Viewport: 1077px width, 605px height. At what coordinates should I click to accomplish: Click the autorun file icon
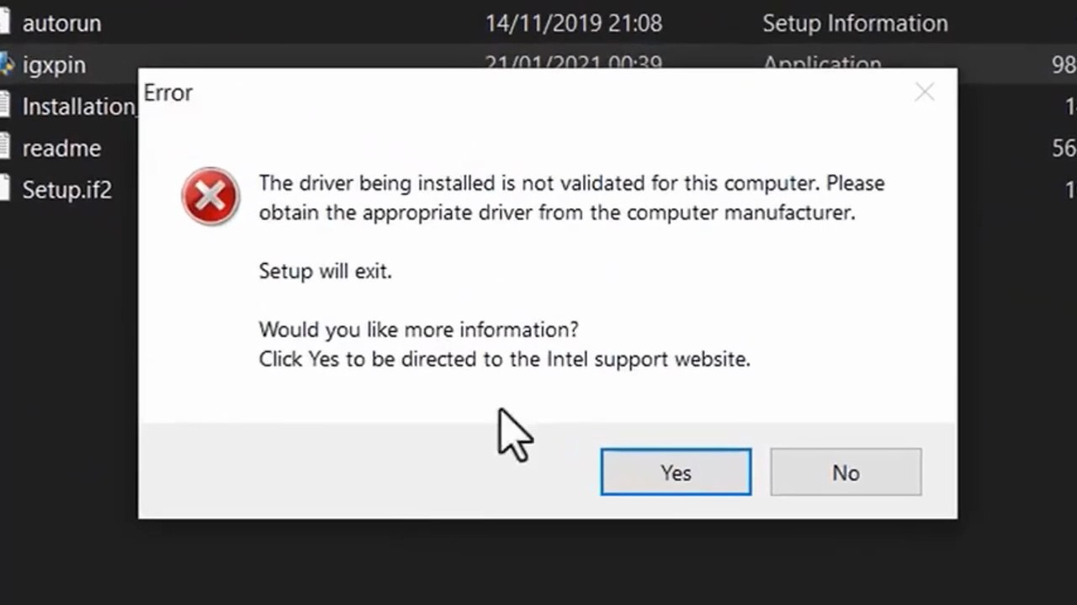[4, 24]
